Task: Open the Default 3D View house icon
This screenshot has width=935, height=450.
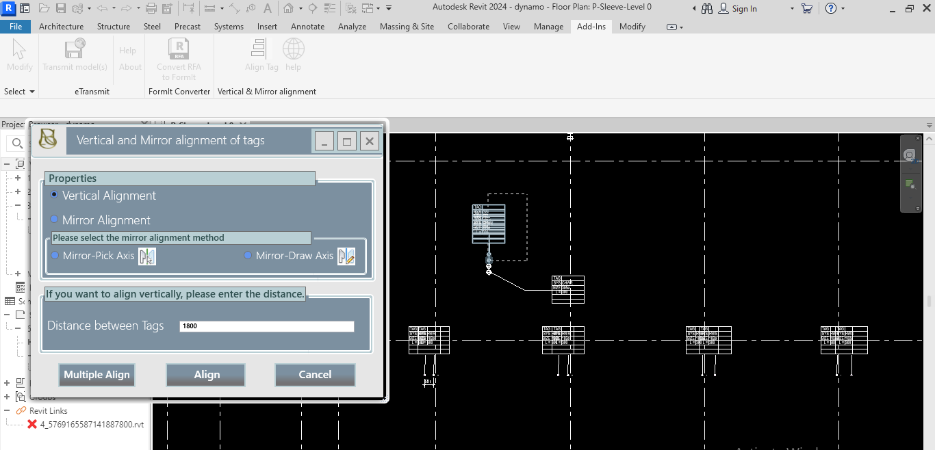Action: (289, 9)
